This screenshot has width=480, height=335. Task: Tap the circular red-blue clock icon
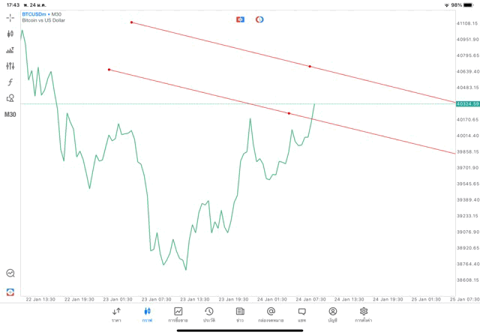point(259,19)
